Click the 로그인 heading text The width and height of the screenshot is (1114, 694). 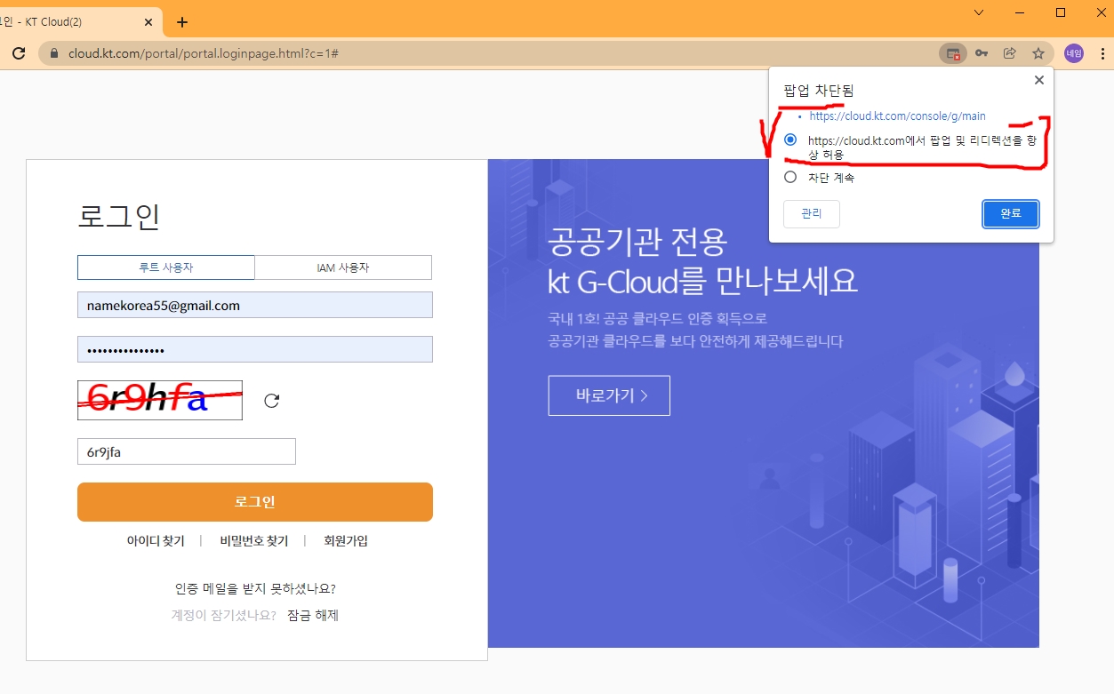(119, 217)
